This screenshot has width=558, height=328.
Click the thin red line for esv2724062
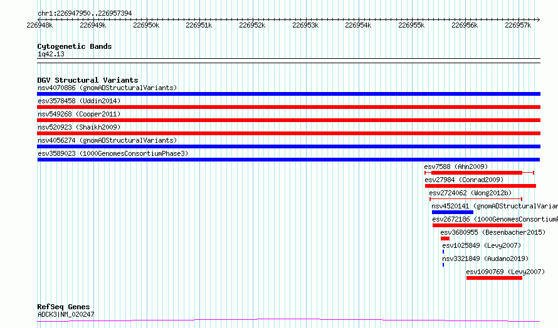tap(476, 199)
